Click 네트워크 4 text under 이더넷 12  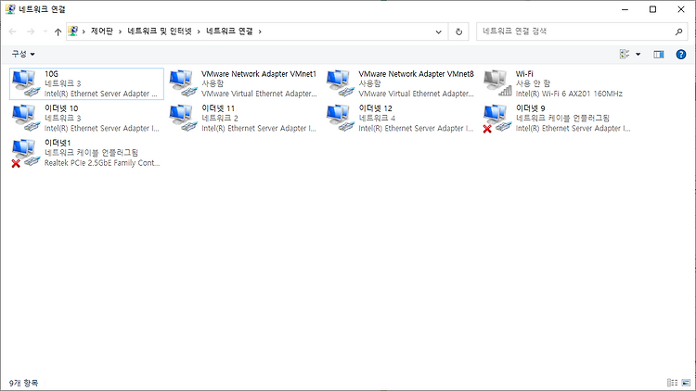point(377,118)
